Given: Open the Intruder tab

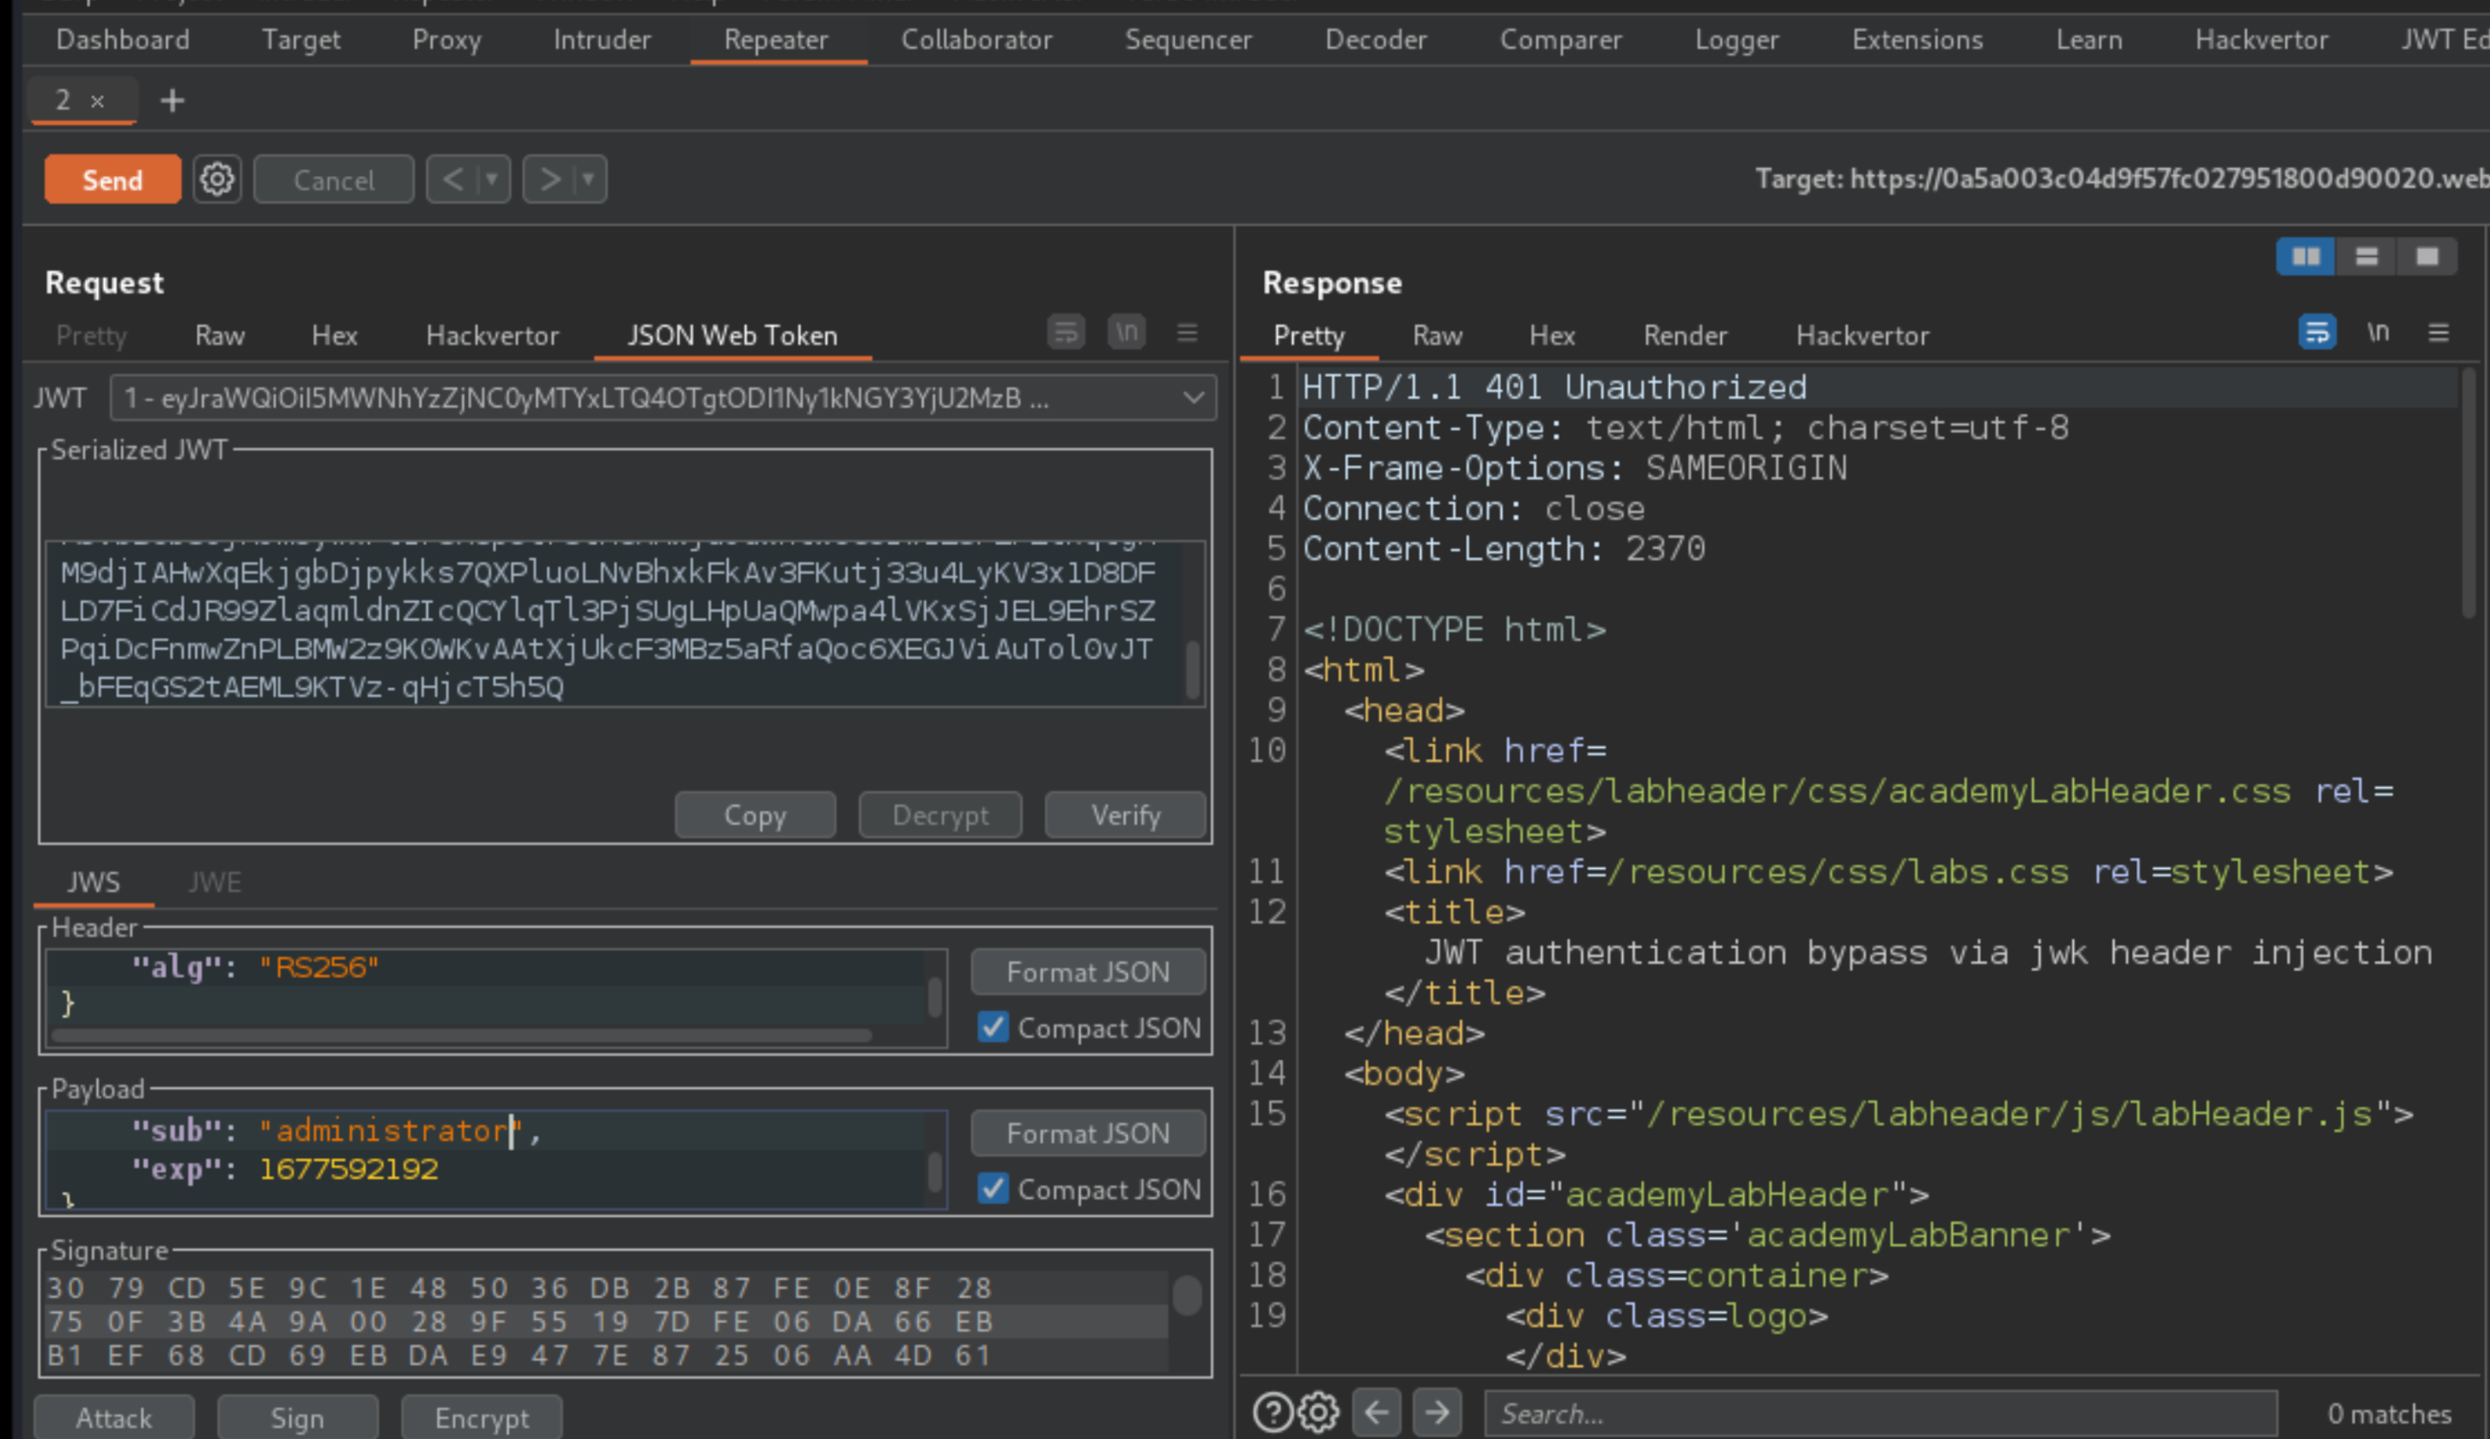Looking at the screenshot, I should pos(602,39).
